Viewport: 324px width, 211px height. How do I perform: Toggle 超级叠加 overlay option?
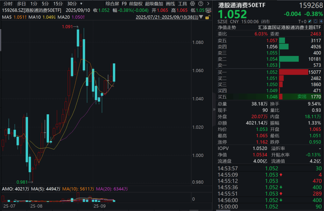[154, 4]
